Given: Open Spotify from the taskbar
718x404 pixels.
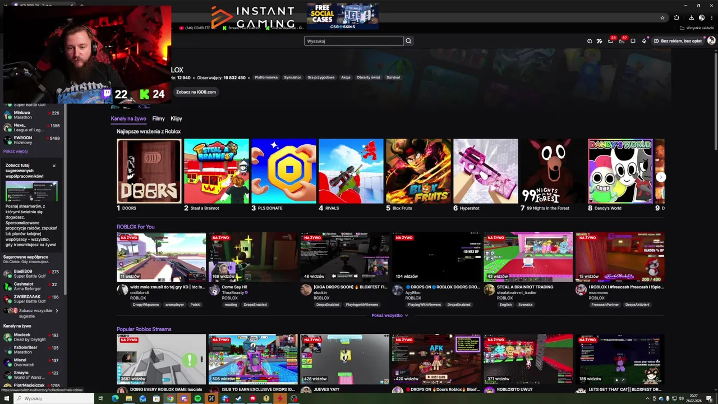Looking at the screenshot, I should coord(197,398).
